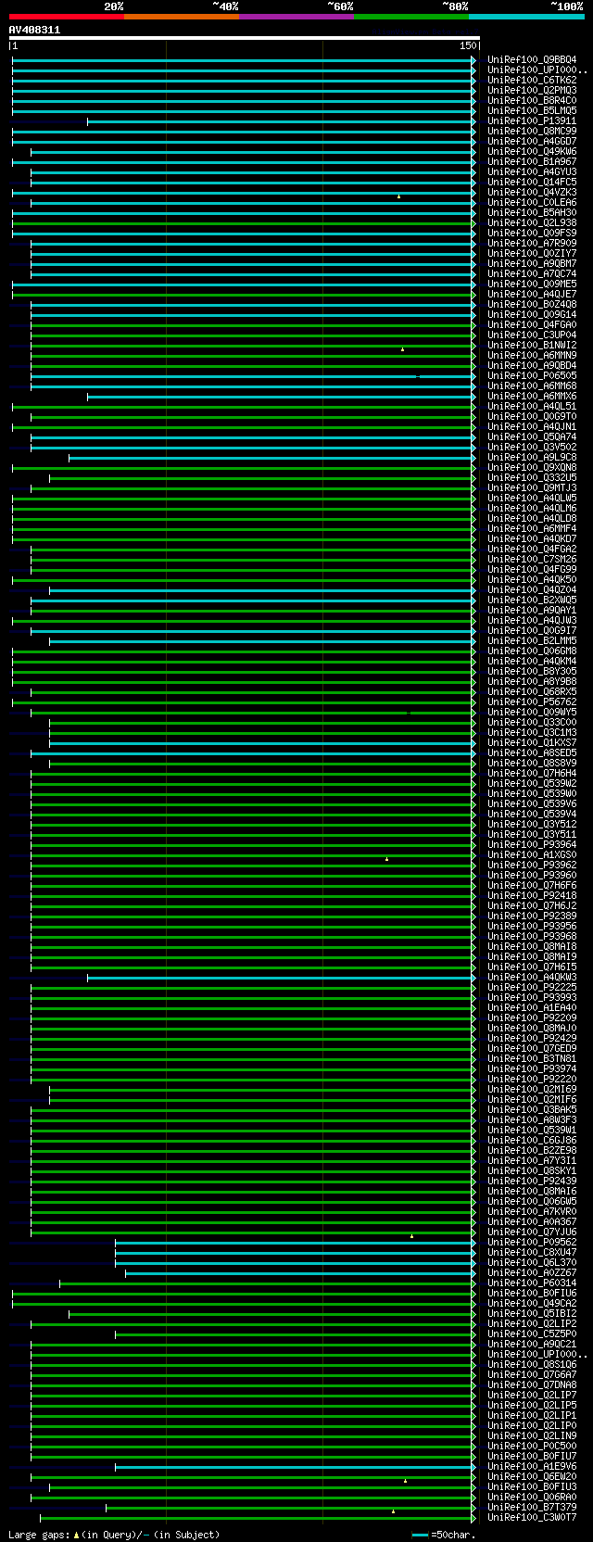Image resolution: width=593 pixels, height=1542 pixels.
Task: Click the UniRef100_A4QL51 entry
Action: click(532, 407)
